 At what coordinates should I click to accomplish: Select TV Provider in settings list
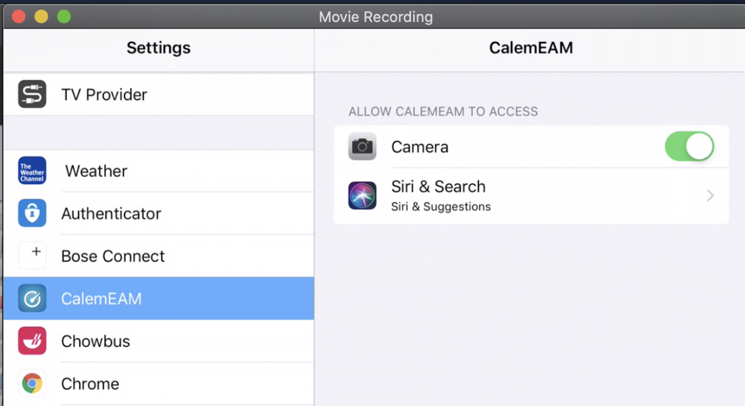pyautogui.click(x=158, y=94)
